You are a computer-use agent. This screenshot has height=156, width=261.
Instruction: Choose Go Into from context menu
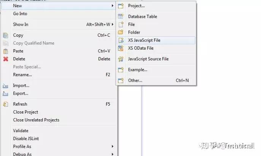(x=20, y=14)
